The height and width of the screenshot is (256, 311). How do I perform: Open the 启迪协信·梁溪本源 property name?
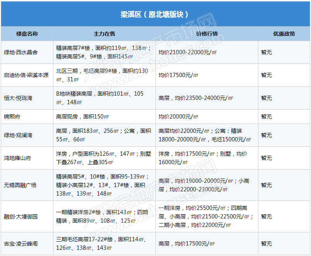[x=26, y=75]
